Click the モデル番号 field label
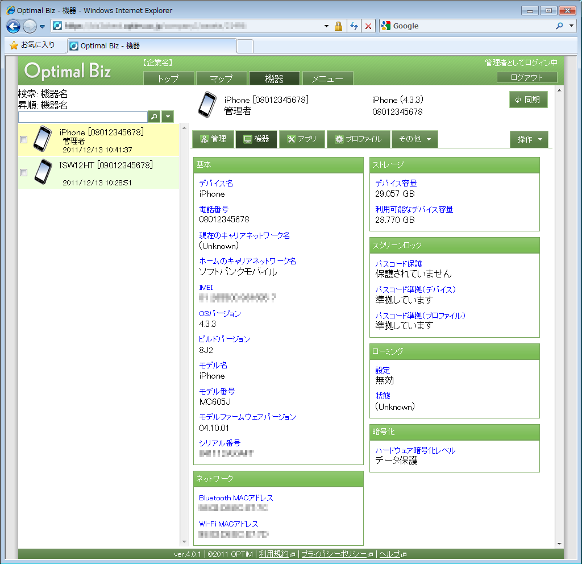Image resolution: width=582 pixels, height=564 pixels. (217, 391)
